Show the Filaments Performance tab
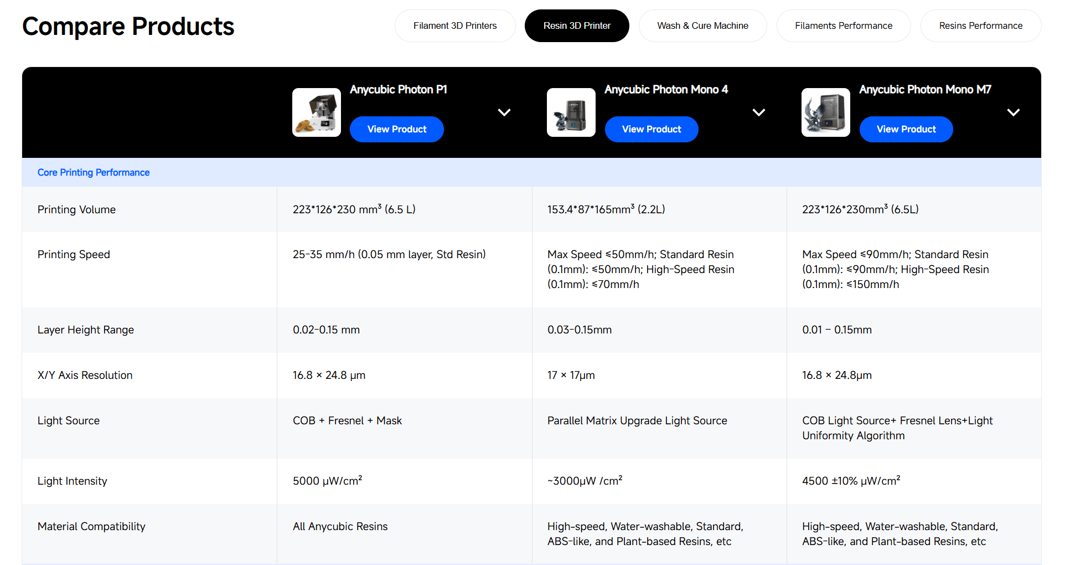This screenshot has width=1065, height=565. pos(844,25)
